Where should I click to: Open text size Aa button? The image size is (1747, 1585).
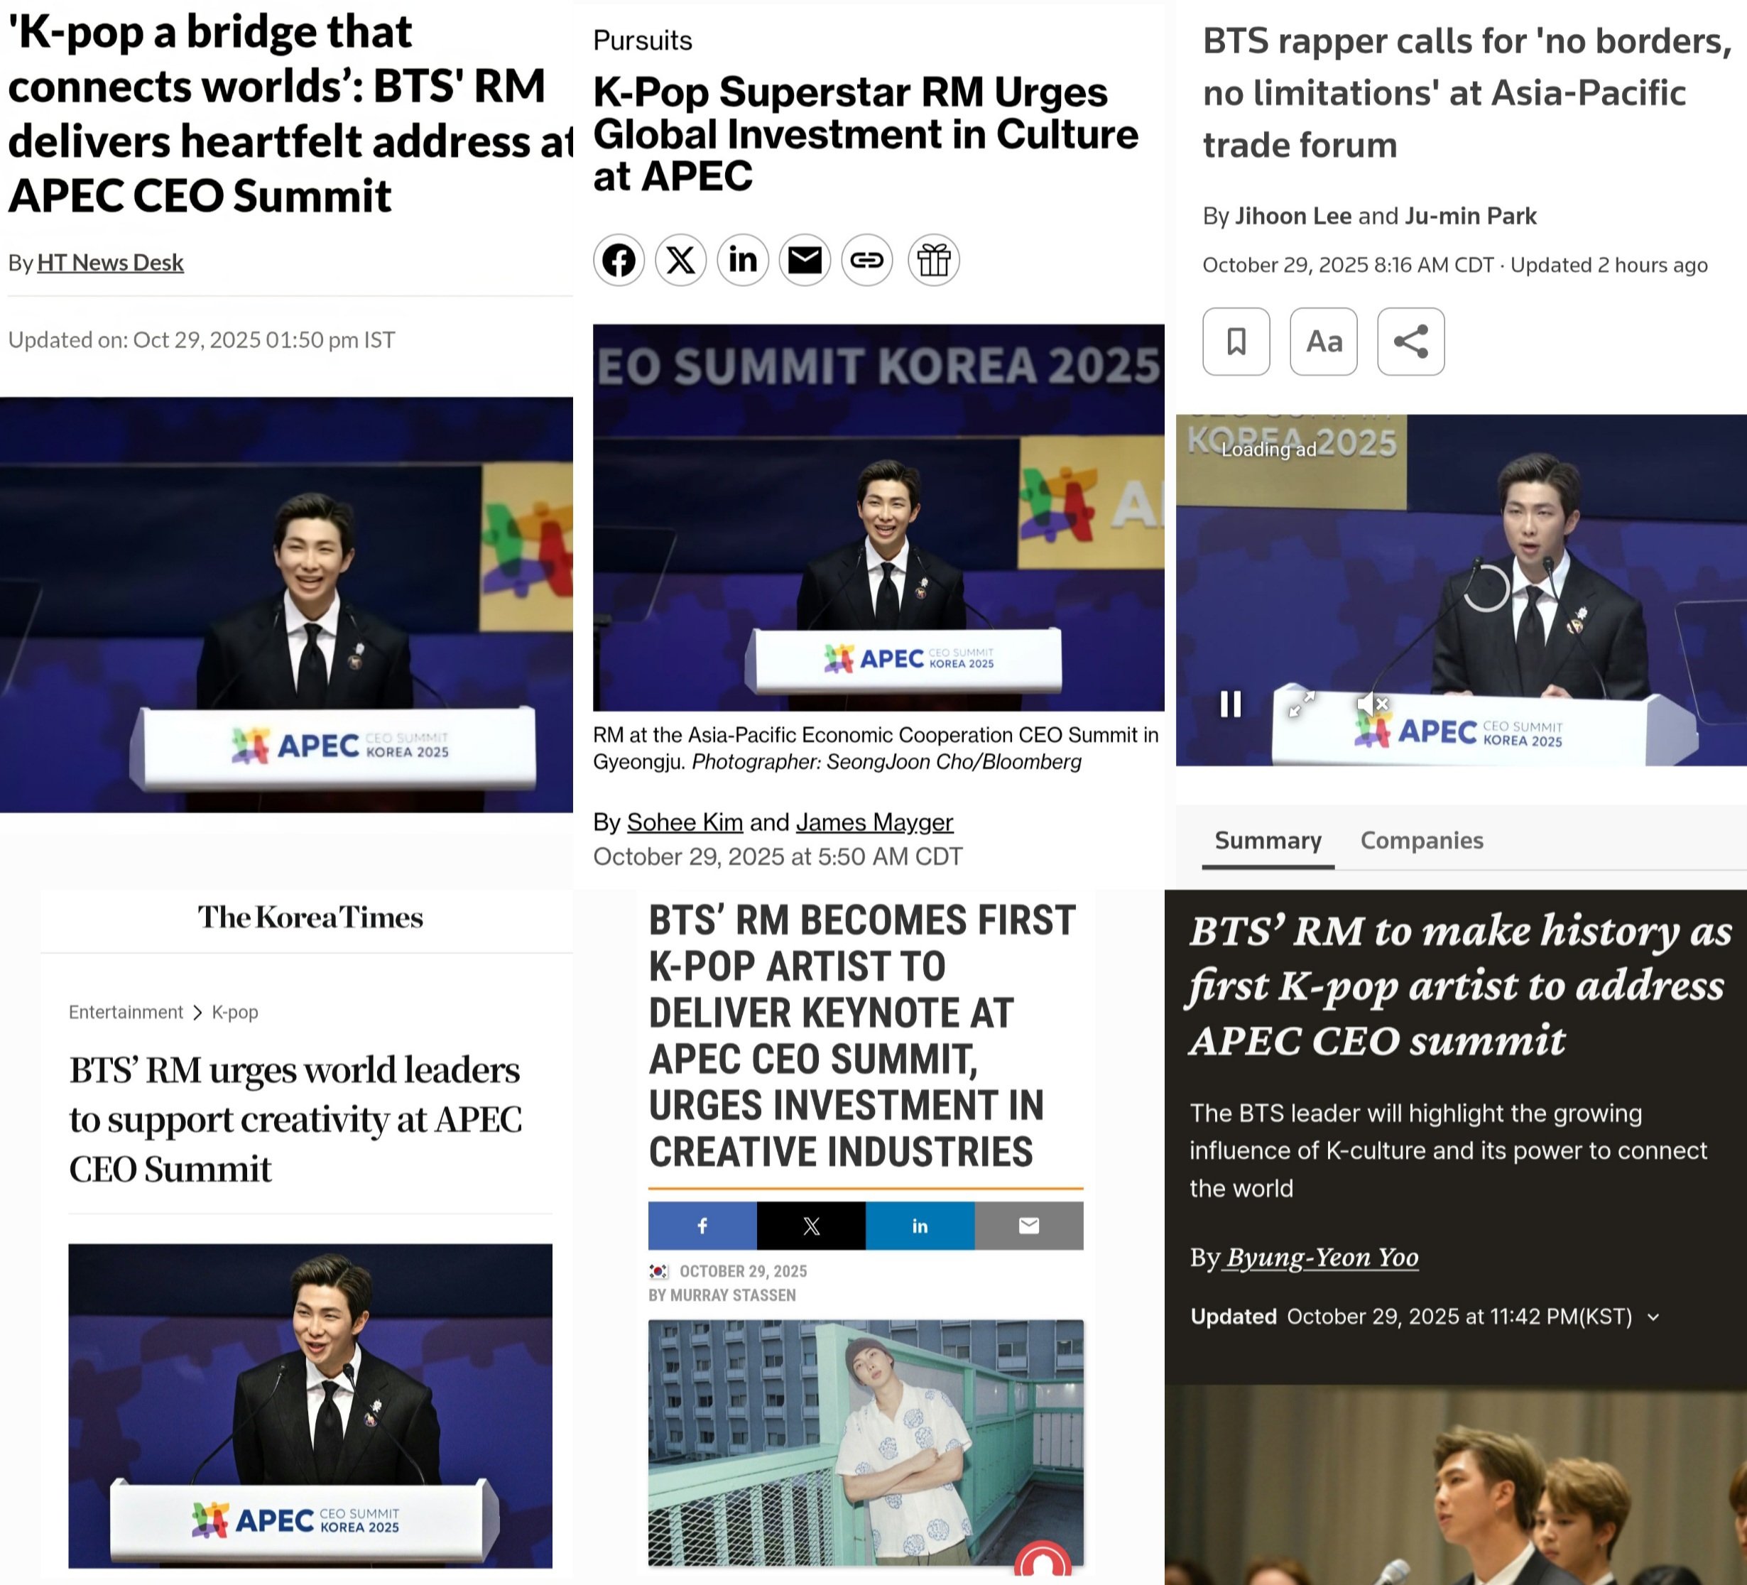tap(1323, 342)
